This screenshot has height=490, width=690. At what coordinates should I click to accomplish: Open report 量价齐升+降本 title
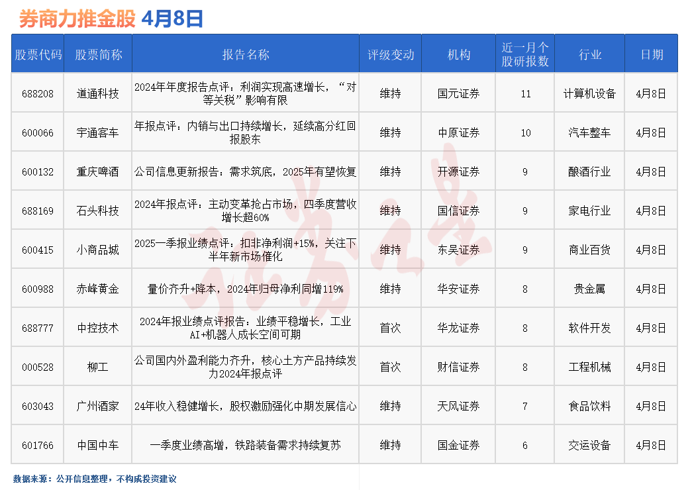(x=245, y=289)
